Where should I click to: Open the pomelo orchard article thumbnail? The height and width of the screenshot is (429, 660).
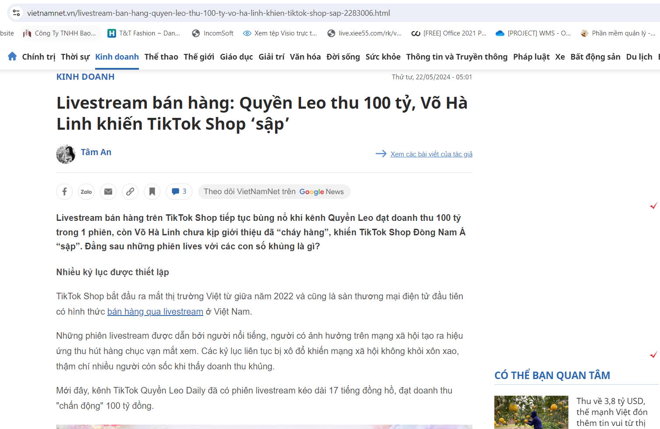click(531, 412)
